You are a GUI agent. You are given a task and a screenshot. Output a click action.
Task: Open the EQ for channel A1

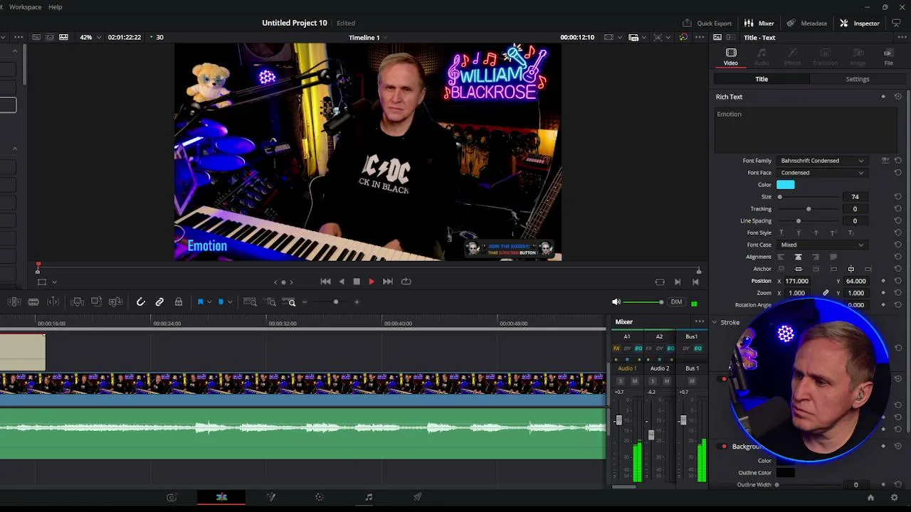click(638, 348)
